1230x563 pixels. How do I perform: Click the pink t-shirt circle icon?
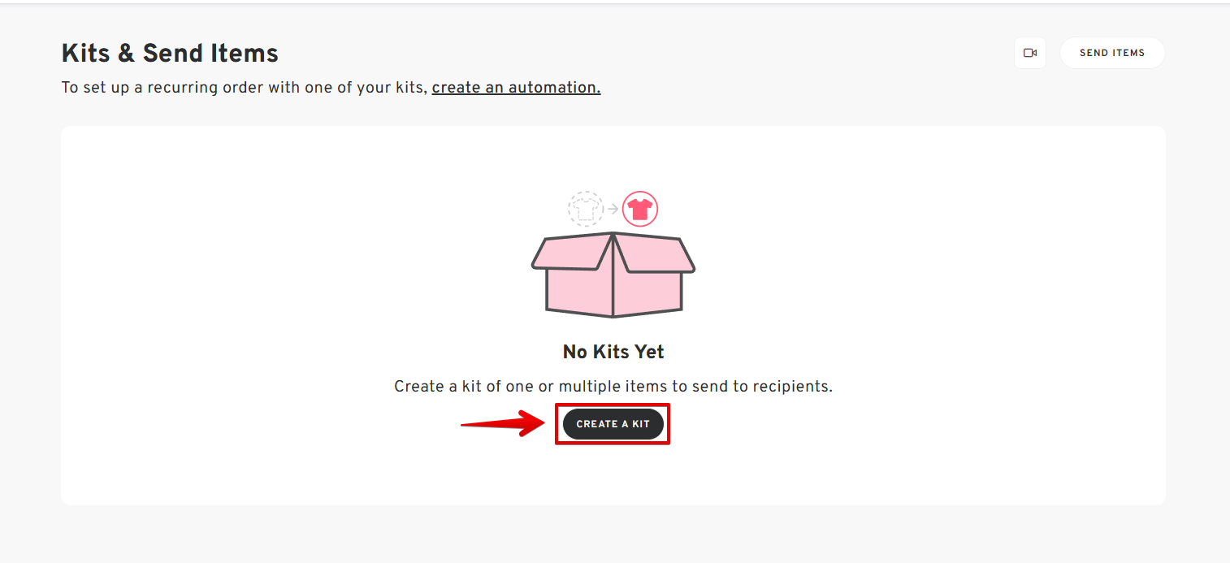[x=640, y=210]
